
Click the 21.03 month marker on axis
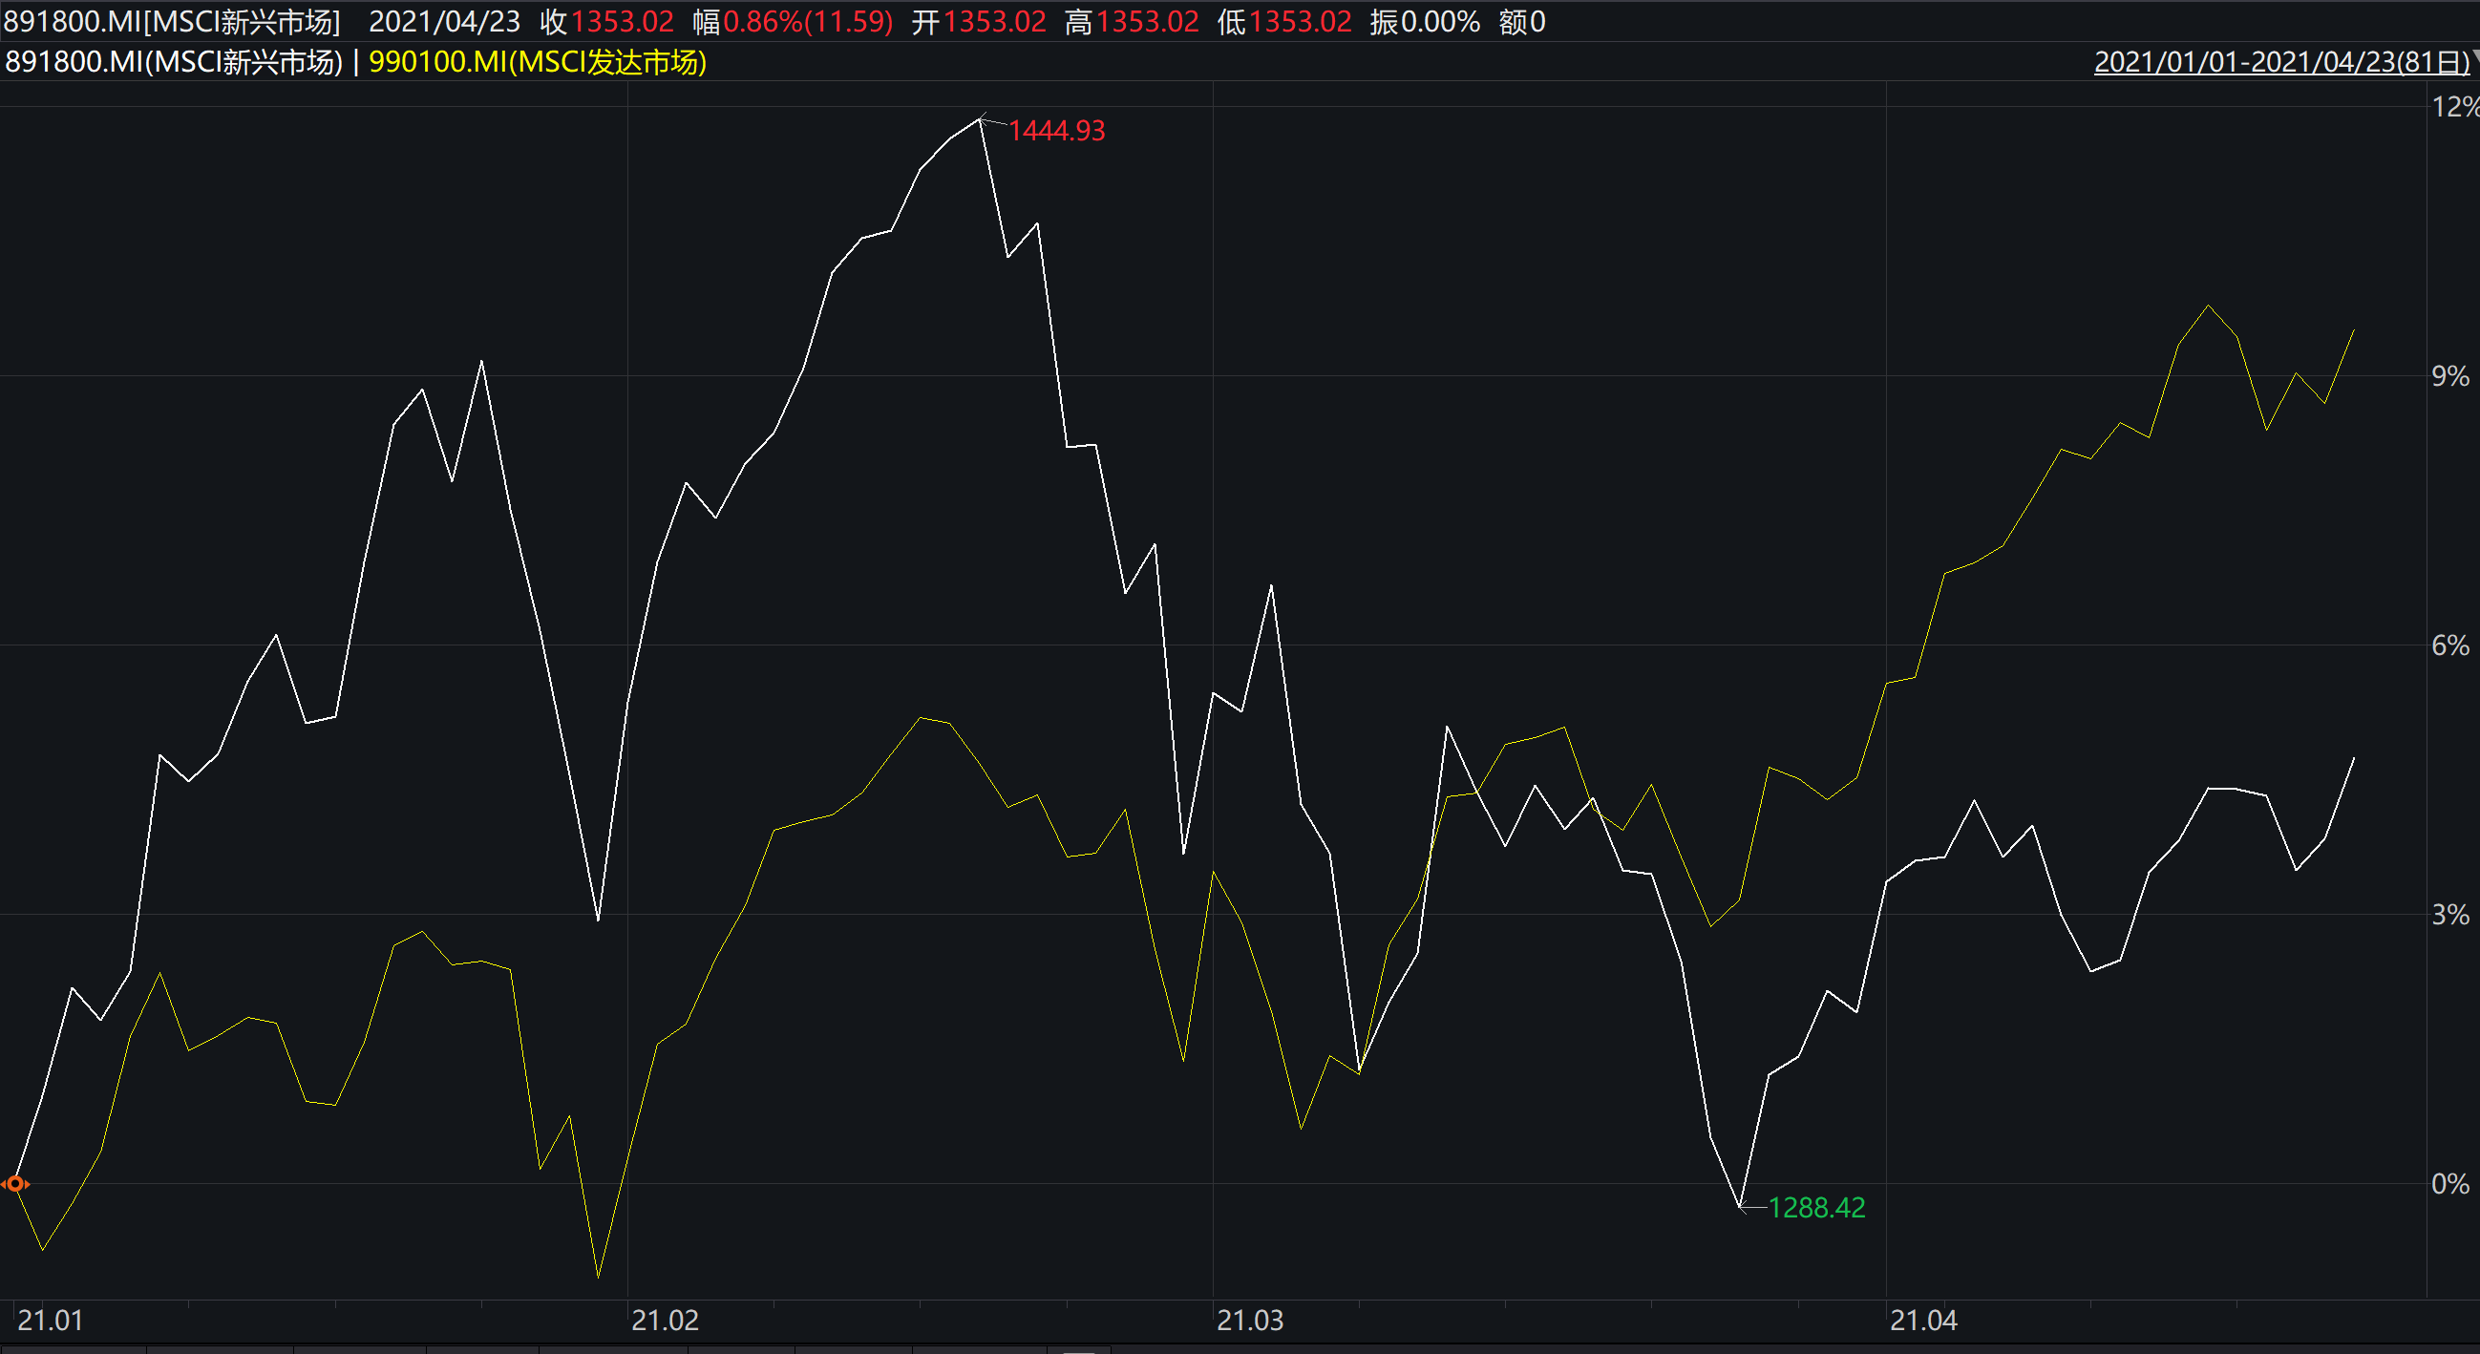[x=1250, y=1321]
